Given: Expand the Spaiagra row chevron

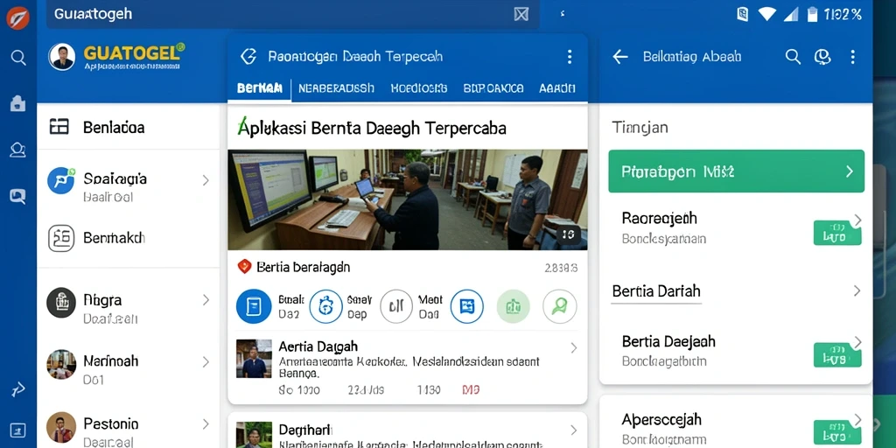Looking at the screenshot, I should click(x=206, y=180).
